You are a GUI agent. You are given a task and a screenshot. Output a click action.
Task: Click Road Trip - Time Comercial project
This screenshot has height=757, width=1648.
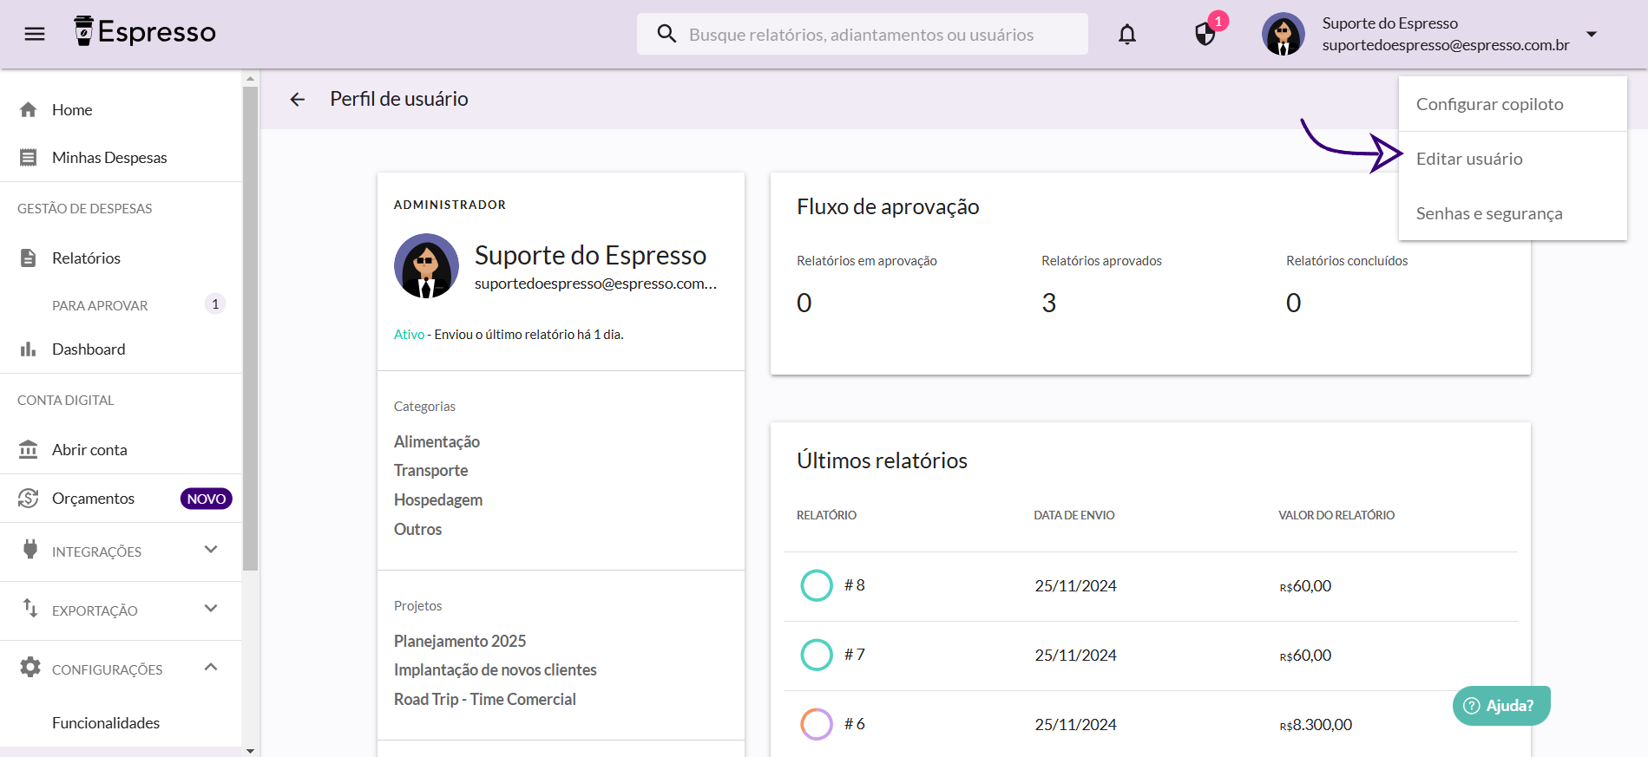coord(485,700)
